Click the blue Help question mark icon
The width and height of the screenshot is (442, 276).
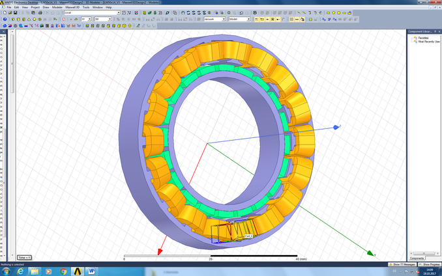pyautogui.click(x=5, y=19)
